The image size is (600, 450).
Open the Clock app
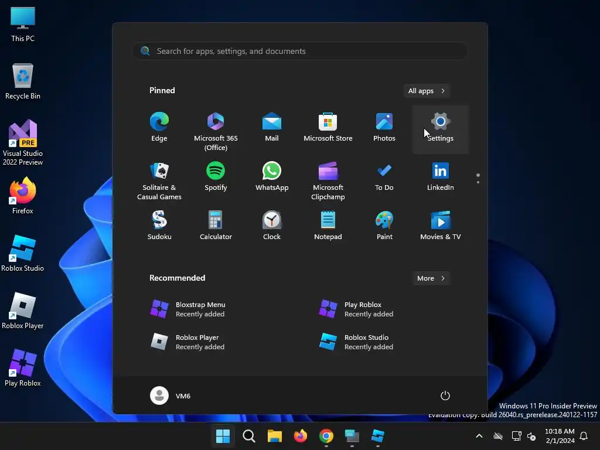(x=272, y=226)
